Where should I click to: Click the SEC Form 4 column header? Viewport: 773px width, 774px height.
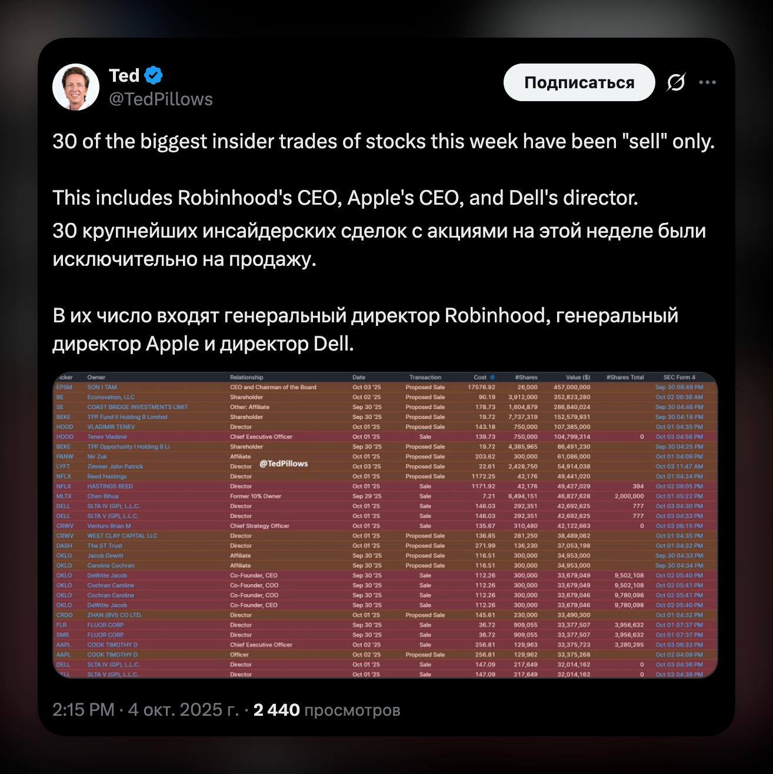[x=679, y=378]
